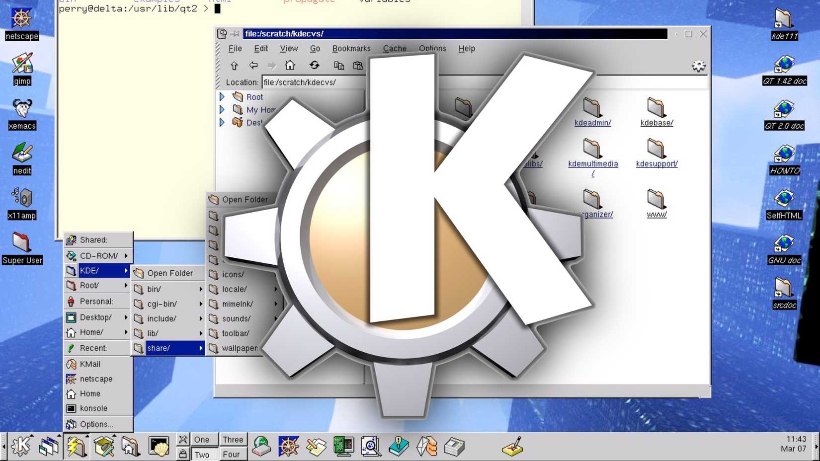Open the Bookmarks menu

pyautogui.click(x=351, y=48)
